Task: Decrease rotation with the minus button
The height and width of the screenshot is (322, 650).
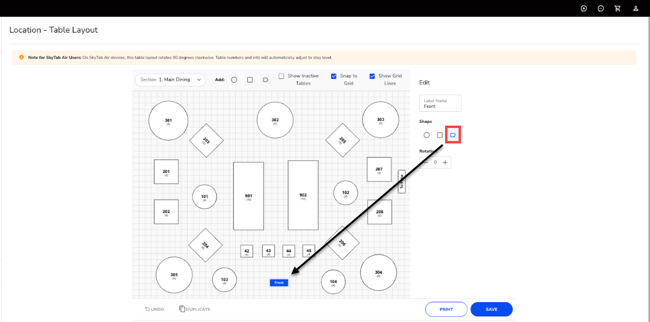Action: pos(426,163)
